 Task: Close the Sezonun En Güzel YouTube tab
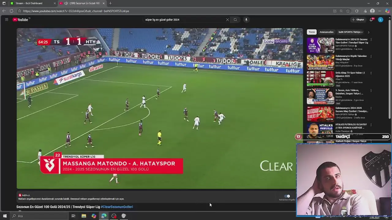point(104,3)
